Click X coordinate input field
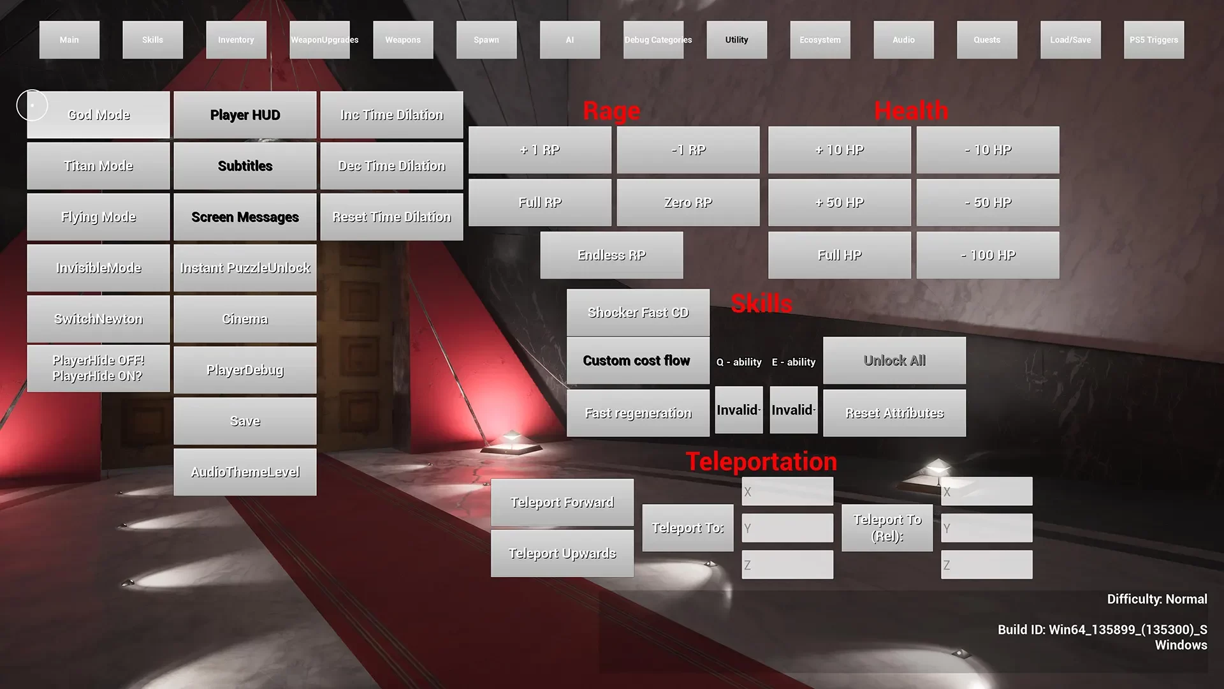 pos(787,491)
